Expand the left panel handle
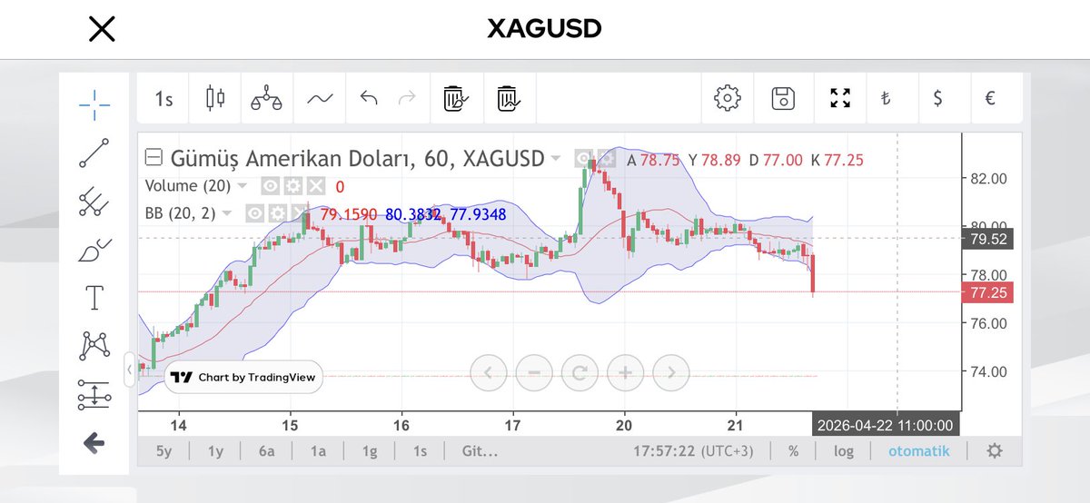1090x503 pixels. 129,369
